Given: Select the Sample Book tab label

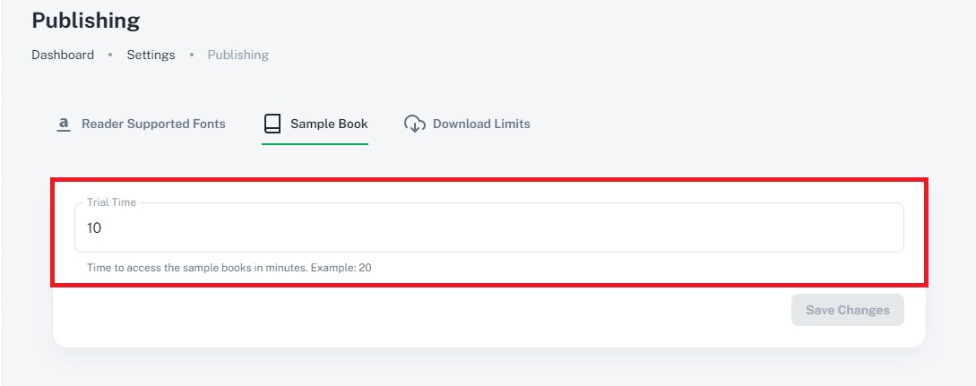Looking at the screenshot, I should click(x=329, y=124).
